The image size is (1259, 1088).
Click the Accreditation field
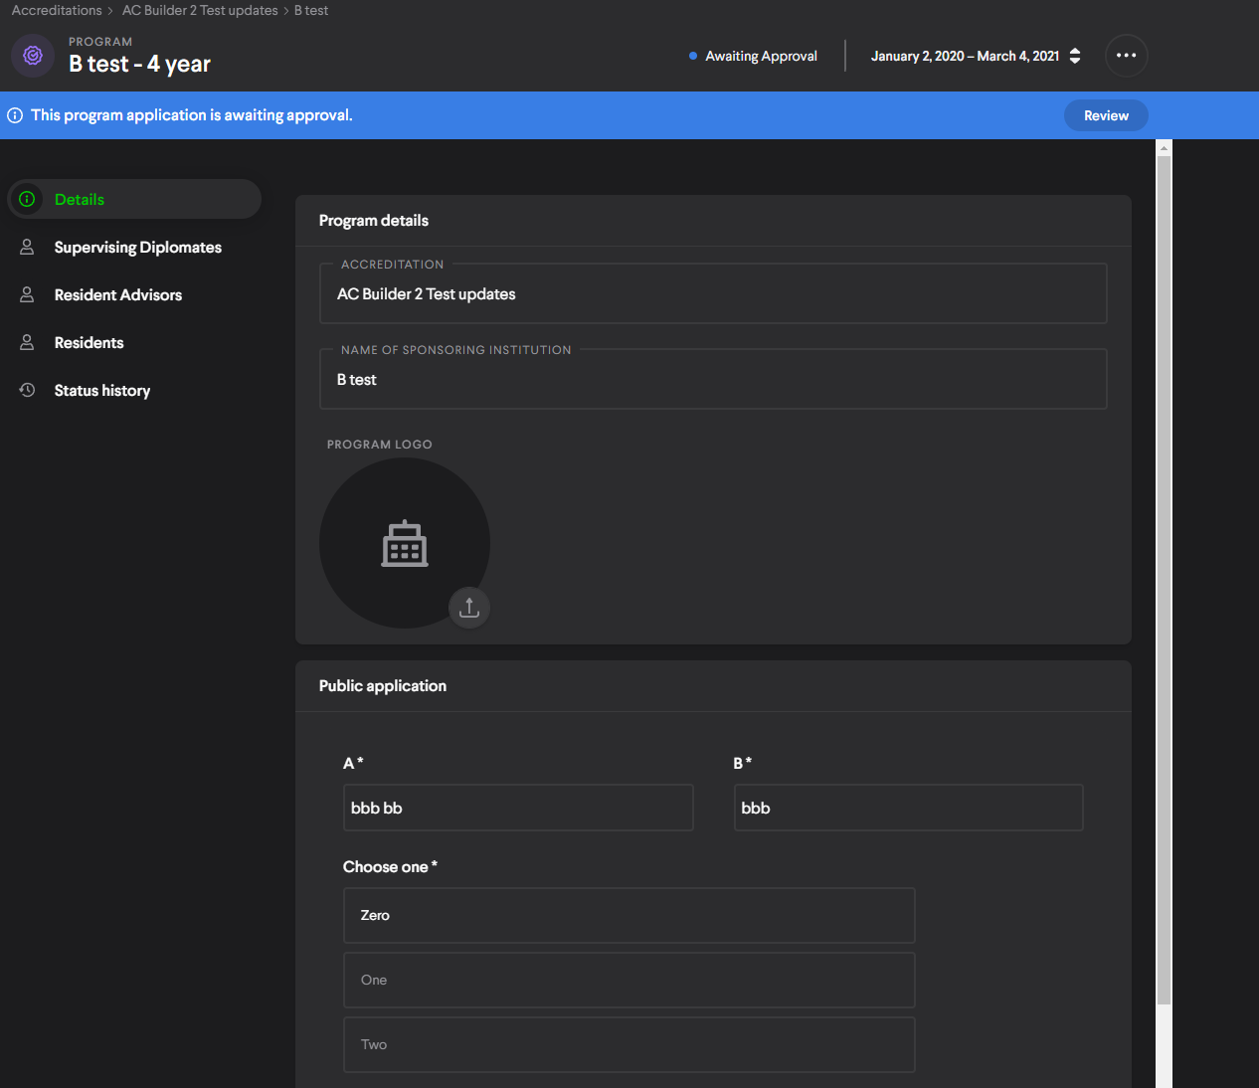click(x=712, y=294)
